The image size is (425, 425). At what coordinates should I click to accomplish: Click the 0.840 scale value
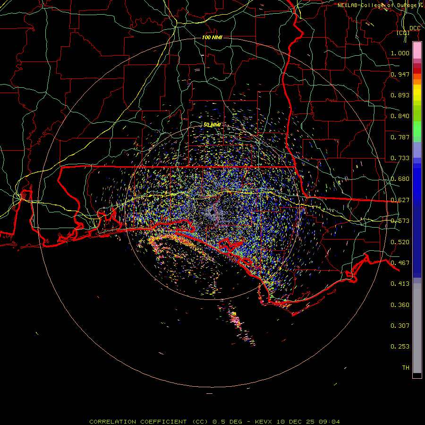click(400, 116)
